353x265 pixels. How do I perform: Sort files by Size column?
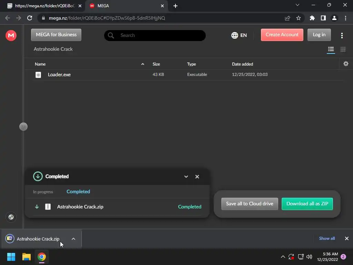[x=156, y=64]
